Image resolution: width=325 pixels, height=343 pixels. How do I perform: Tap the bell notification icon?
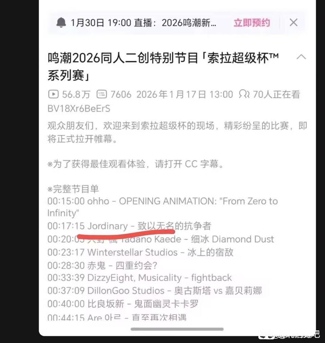(61, 23)
